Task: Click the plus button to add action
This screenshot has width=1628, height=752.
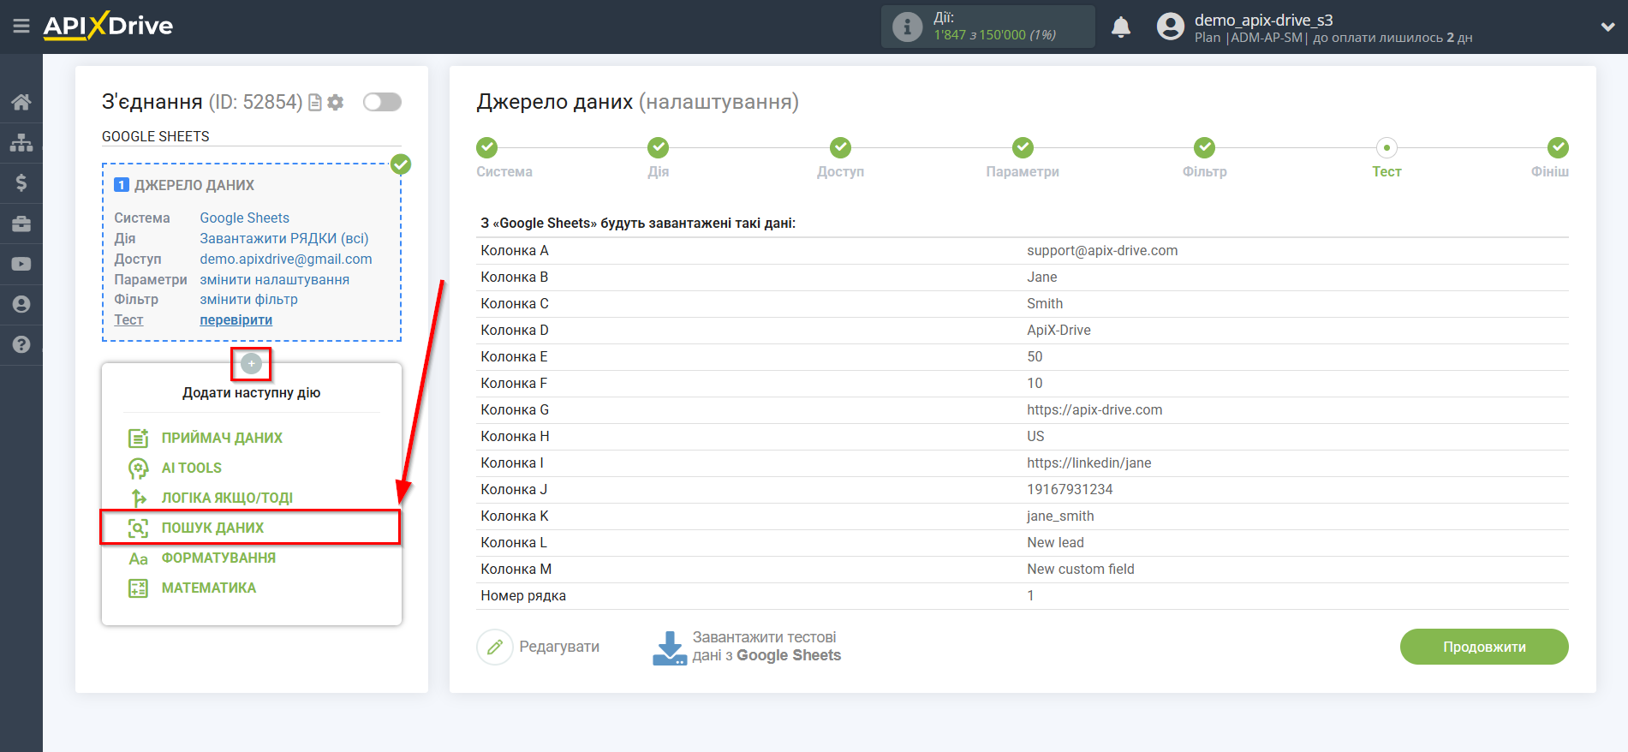Action: coord(251,364)
